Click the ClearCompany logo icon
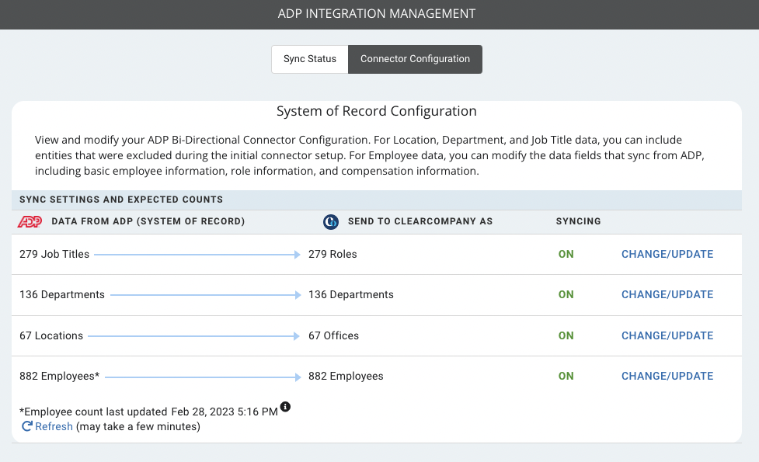The height and width of the screenshot is (462, 759). click(331, 221)
